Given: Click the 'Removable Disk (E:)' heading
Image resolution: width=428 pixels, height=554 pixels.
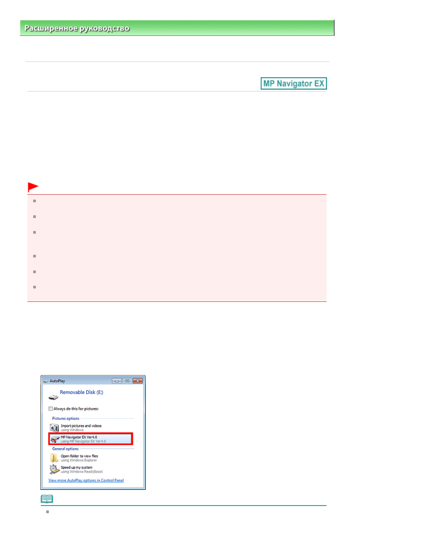Looking at the screenshot, I should pos(82,392).
